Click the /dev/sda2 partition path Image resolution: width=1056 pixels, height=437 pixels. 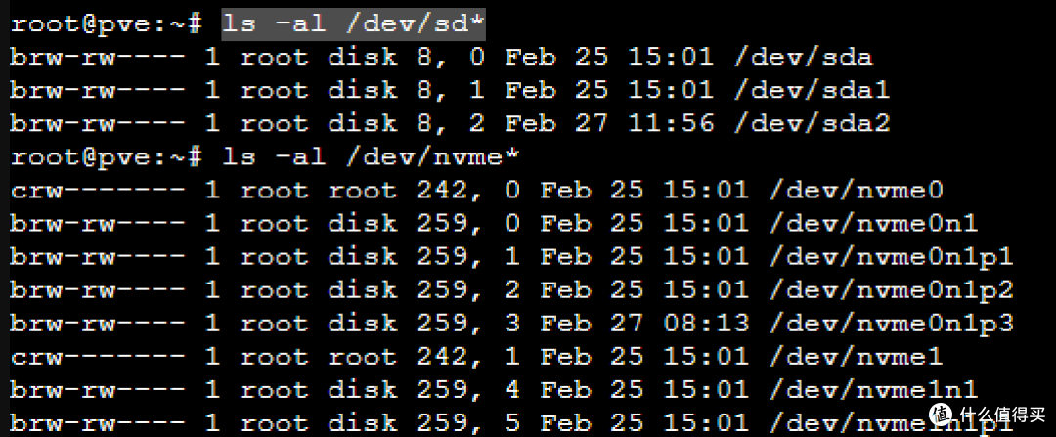[812, 123]
